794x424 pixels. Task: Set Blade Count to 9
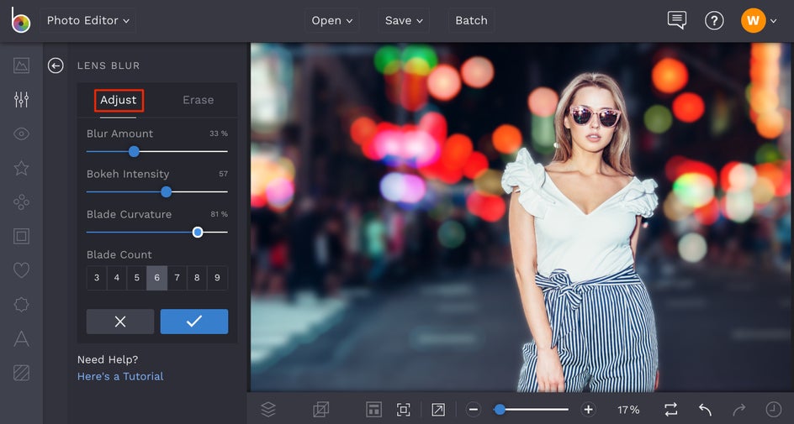click(x=217, y=278)
